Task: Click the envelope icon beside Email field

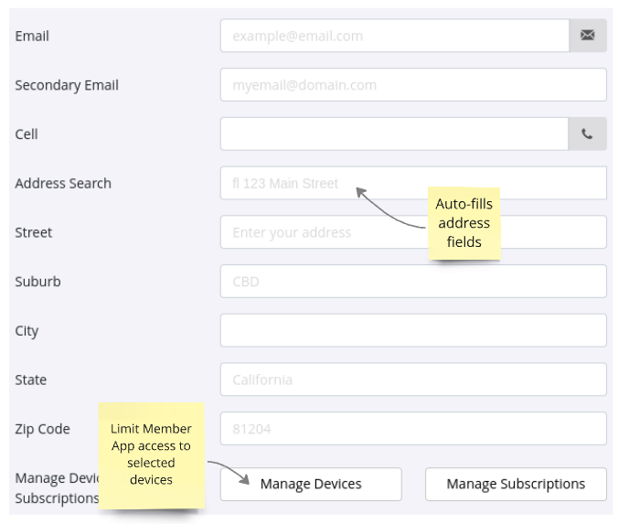Action: (588, 36)
